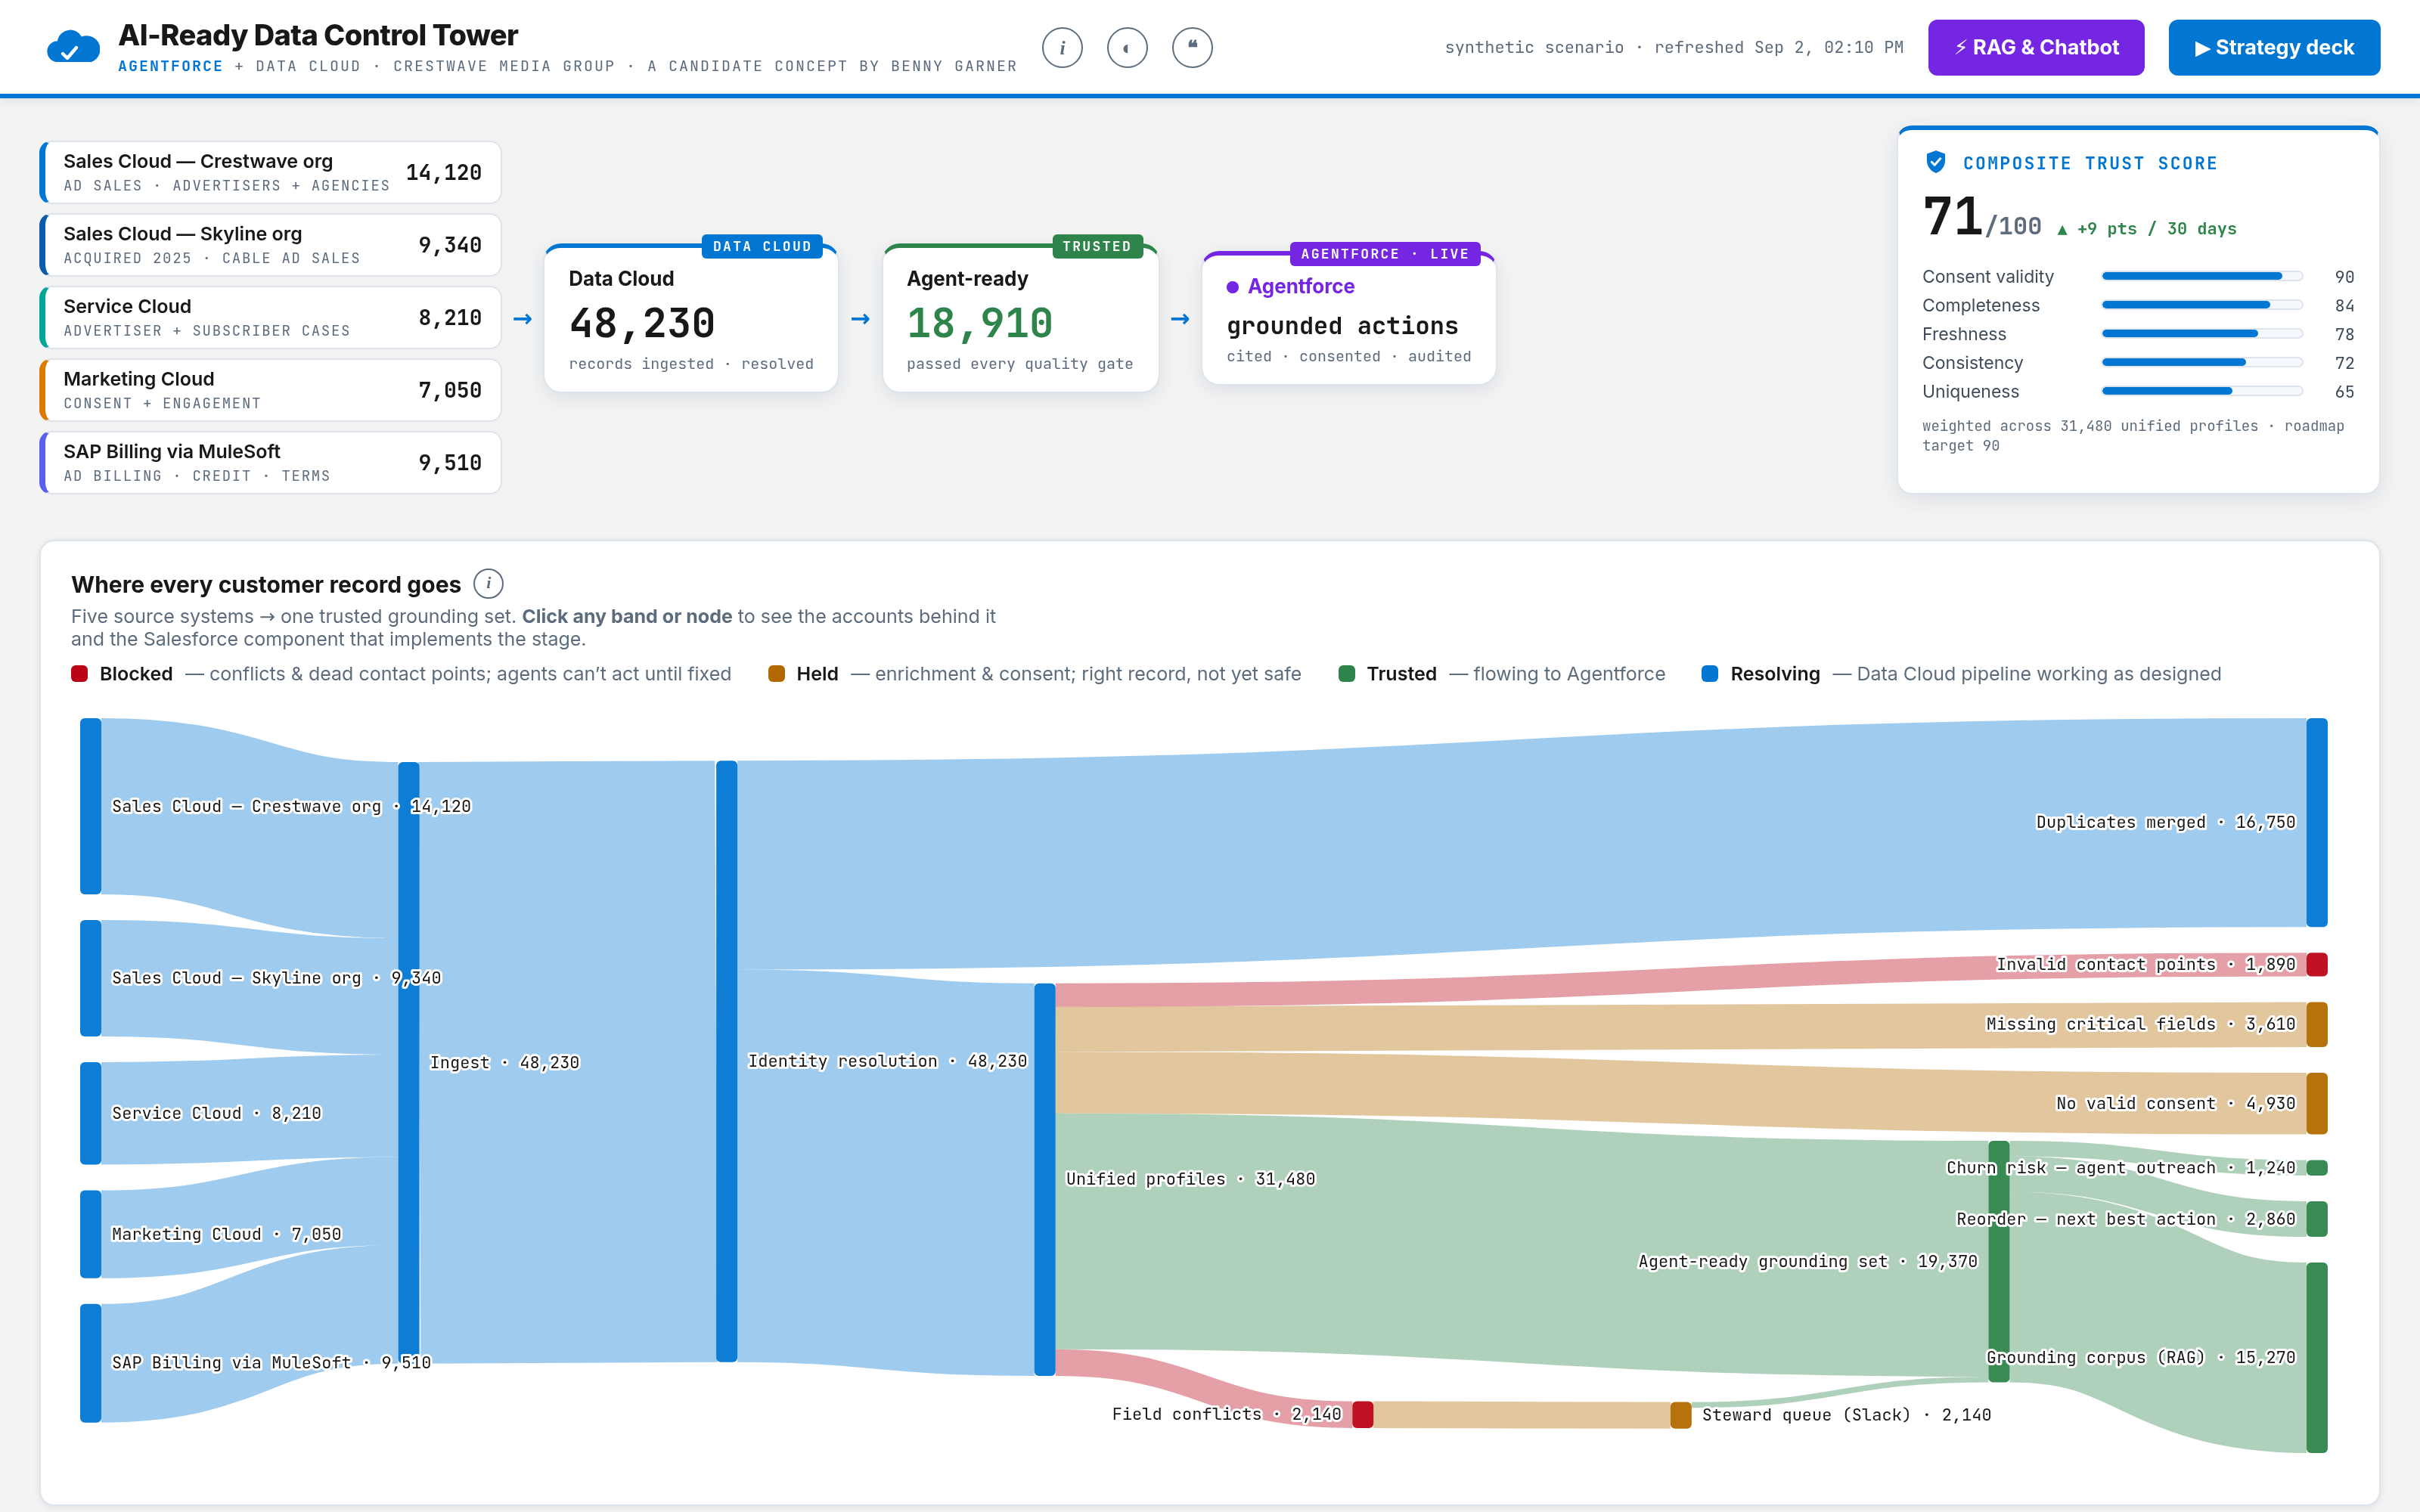Click the cloud checkmark logo in the header
Screen dimensions: 2420x1512
point(73,47)
